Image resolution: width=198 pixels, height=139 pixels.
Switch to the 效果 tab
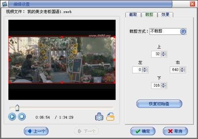coord(165,15)
